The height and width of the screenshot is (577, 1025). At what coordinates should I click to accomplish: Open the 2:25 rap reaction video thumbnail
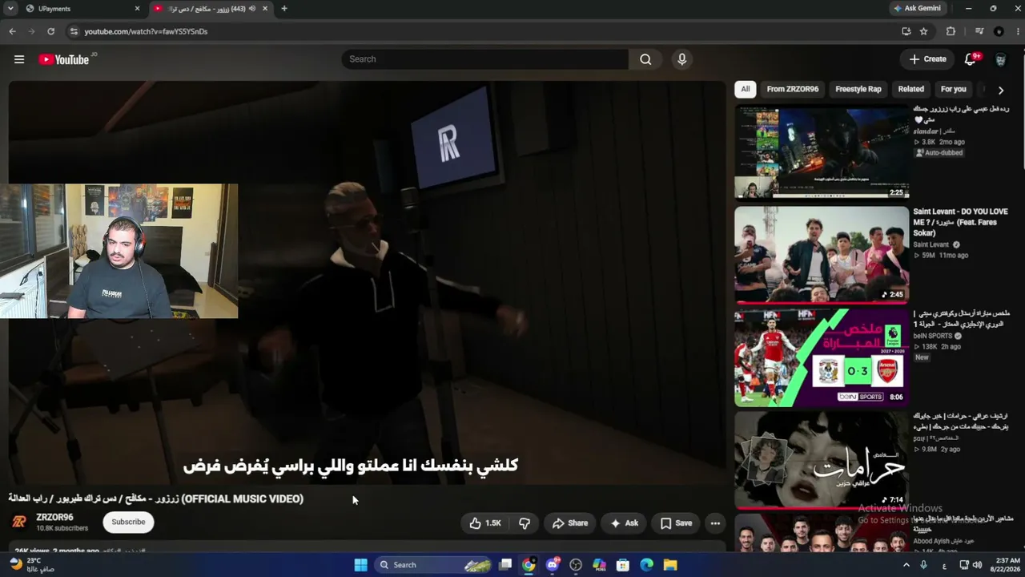point(822,151)
